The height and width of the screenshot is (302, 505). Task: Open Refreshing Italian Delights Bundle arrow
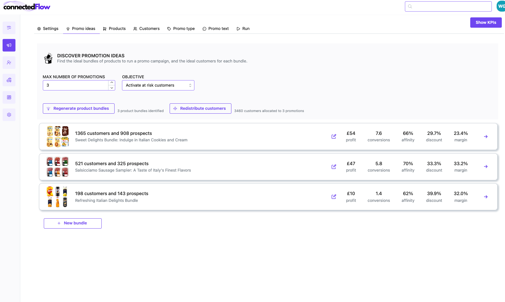[x=486, y=197]
